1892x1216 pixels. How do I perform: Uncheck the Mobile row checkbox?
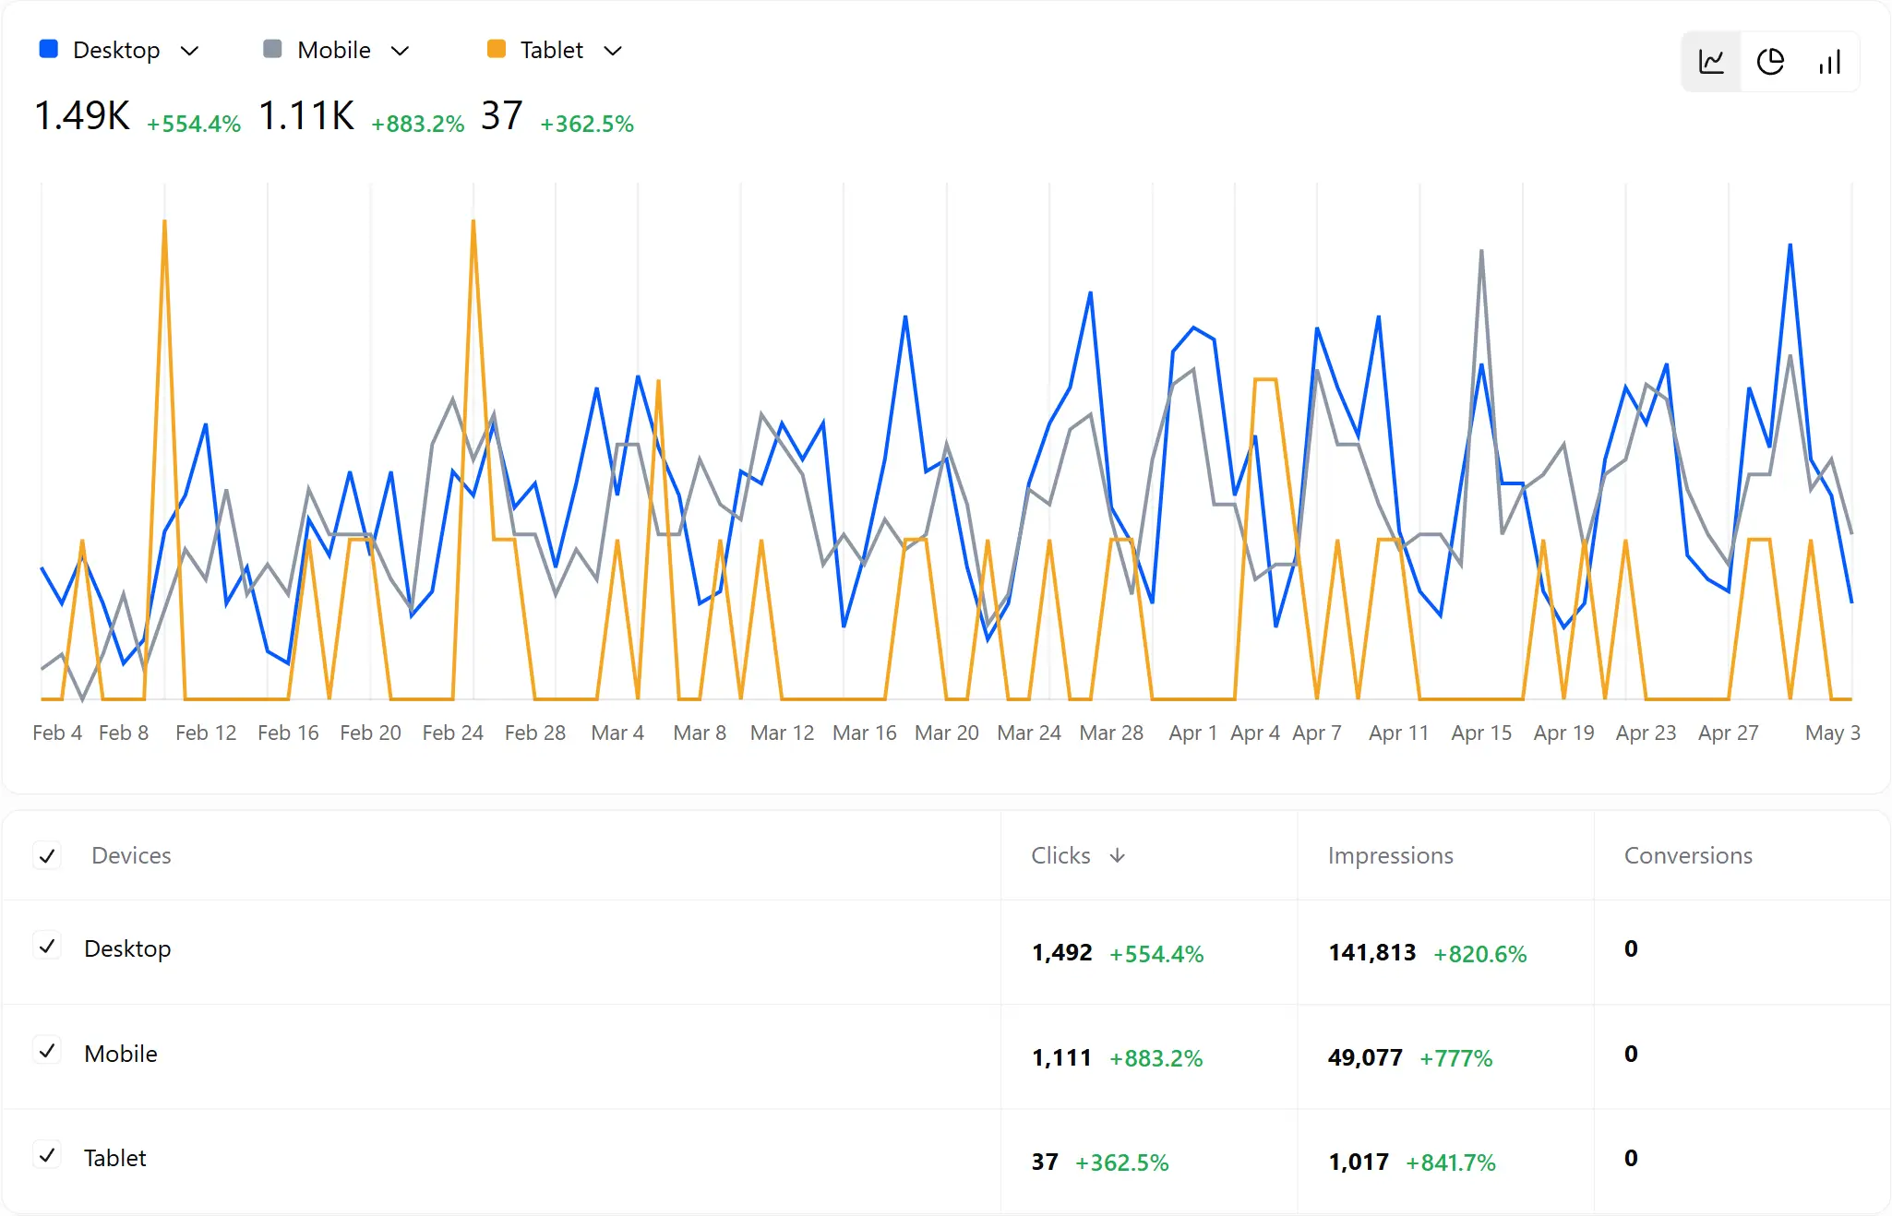pyautogui.click(x=47, y=1052)
